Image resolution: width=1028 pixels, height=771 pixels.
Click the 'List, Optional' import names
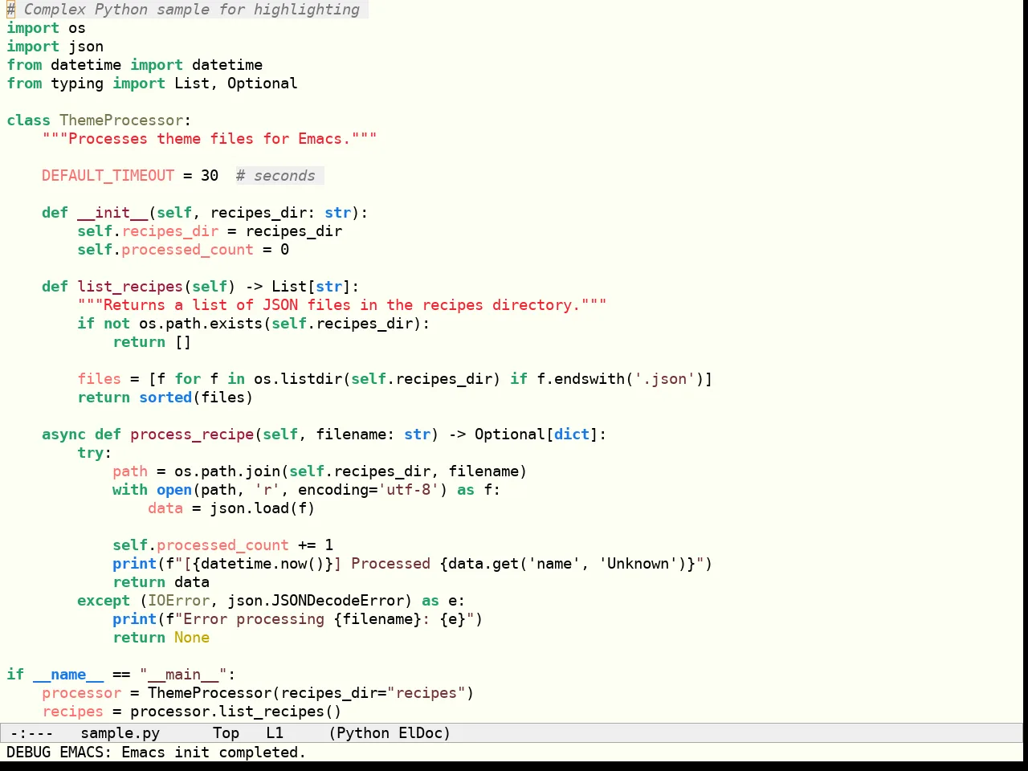tap(236, 84)
